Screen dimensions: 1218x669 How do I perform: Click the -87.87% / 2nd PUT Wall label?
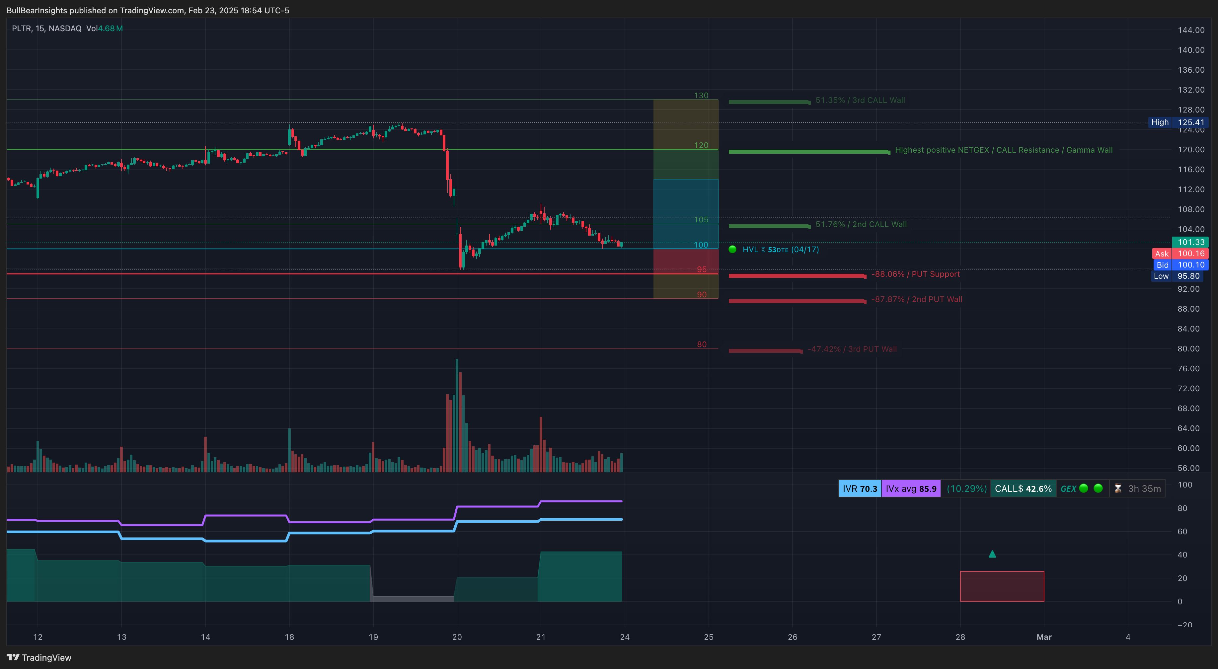click(916, 299)
